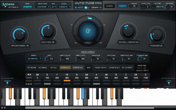Click the Transpose knob
This screenshot has height=110, width=176.
[x=143, y=7]
